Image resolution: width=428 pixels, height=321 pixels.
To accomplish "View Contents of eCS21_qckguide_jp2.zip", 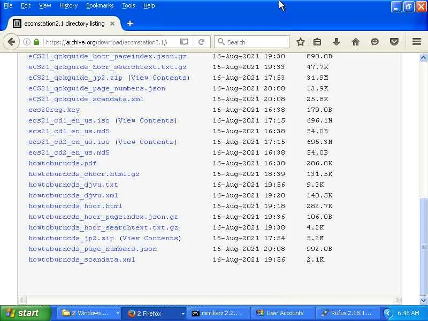I will [x=158, y=78].
